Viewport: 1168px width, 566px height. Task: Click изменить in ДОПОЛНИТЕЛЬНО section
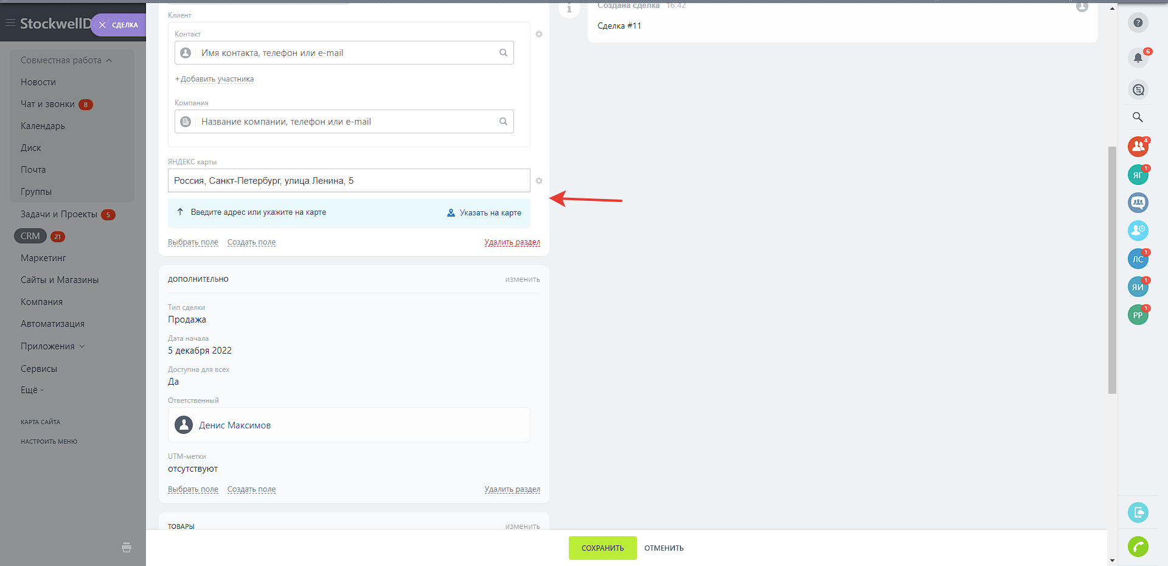(523, 279)
